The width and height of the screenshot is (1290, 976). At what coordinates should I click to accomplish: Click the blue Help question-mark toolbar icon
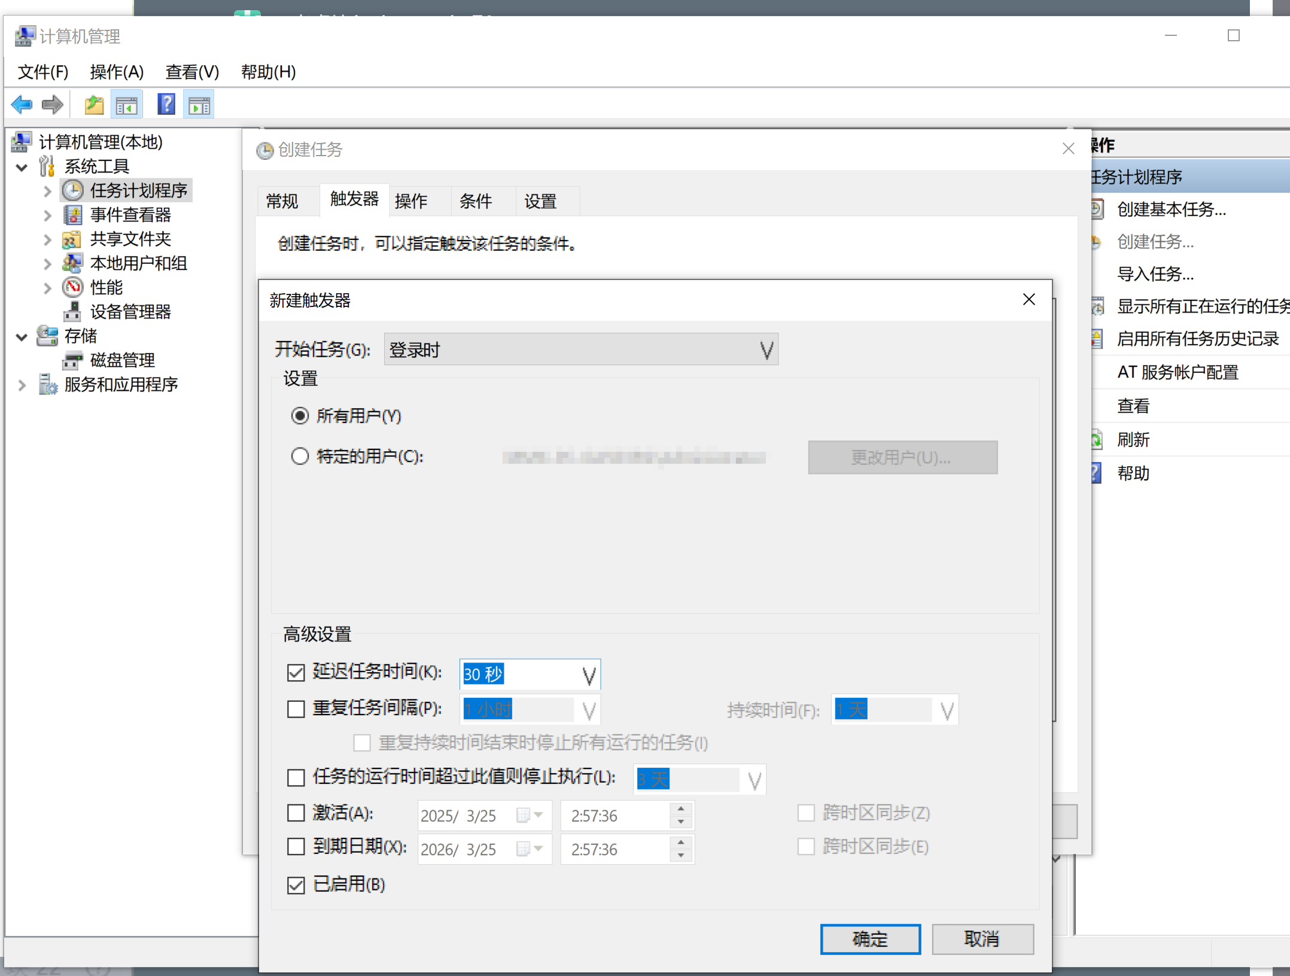[166, 105]
